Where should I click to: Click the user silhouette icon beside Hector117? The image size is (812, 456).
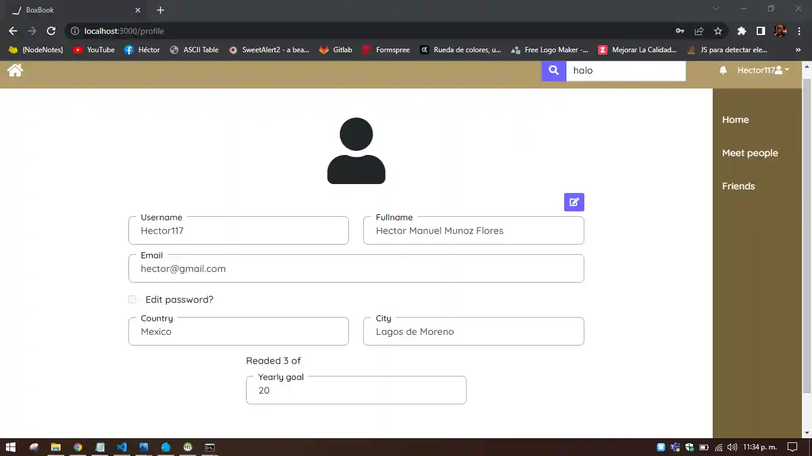[780, 69]
